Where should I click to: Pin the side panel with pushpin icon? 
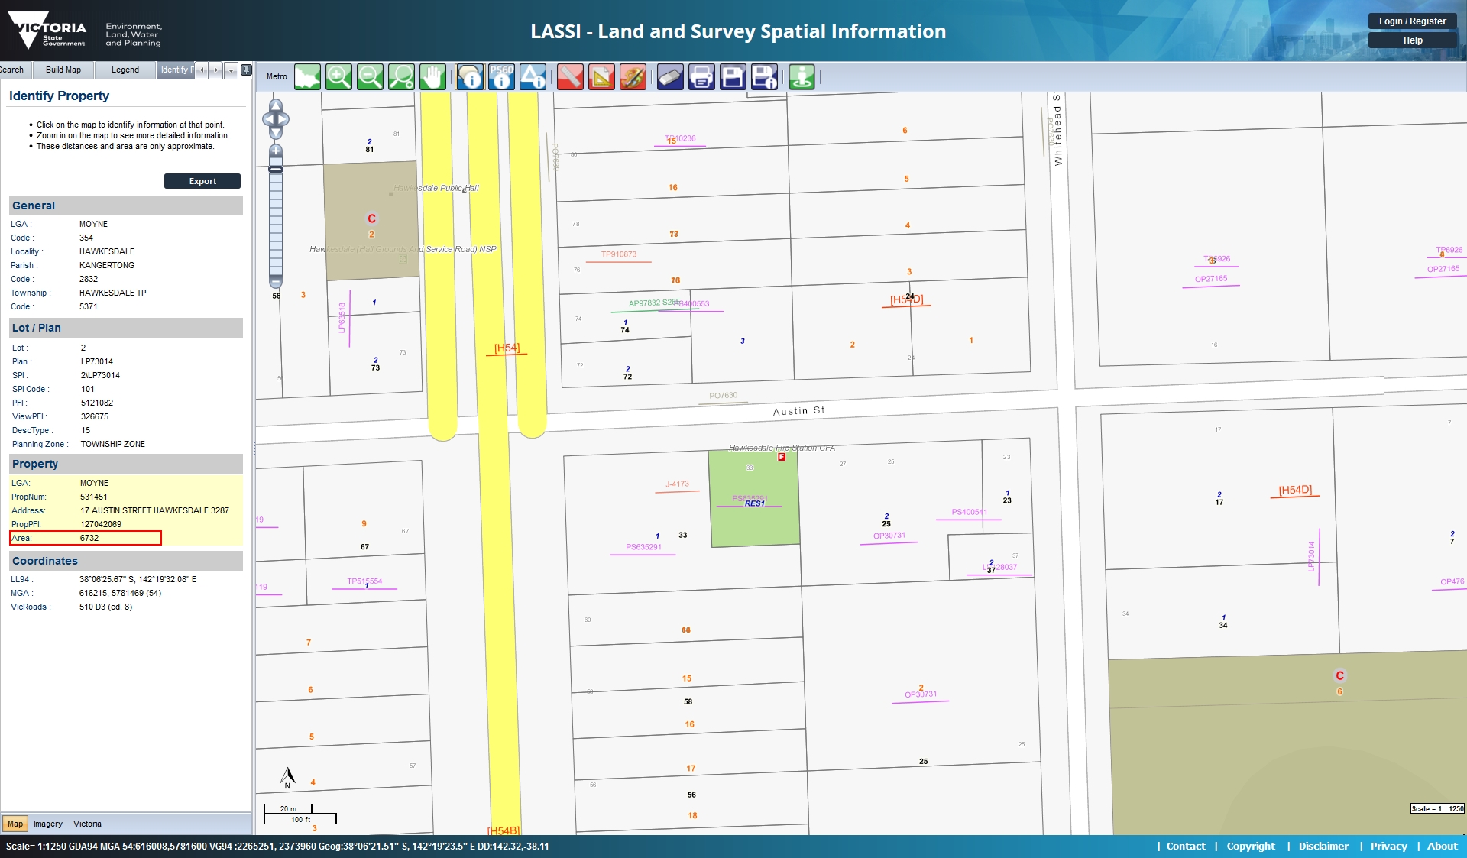(246, 70)
